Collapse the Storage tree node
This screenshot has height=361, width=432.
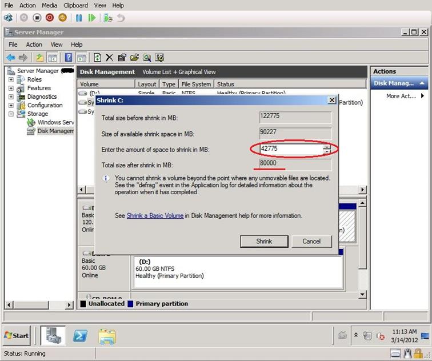11,114
